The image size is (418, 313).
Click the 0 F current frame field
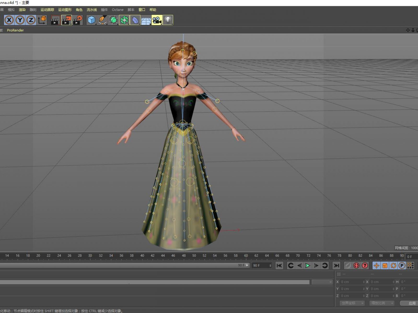coord(412,257)
